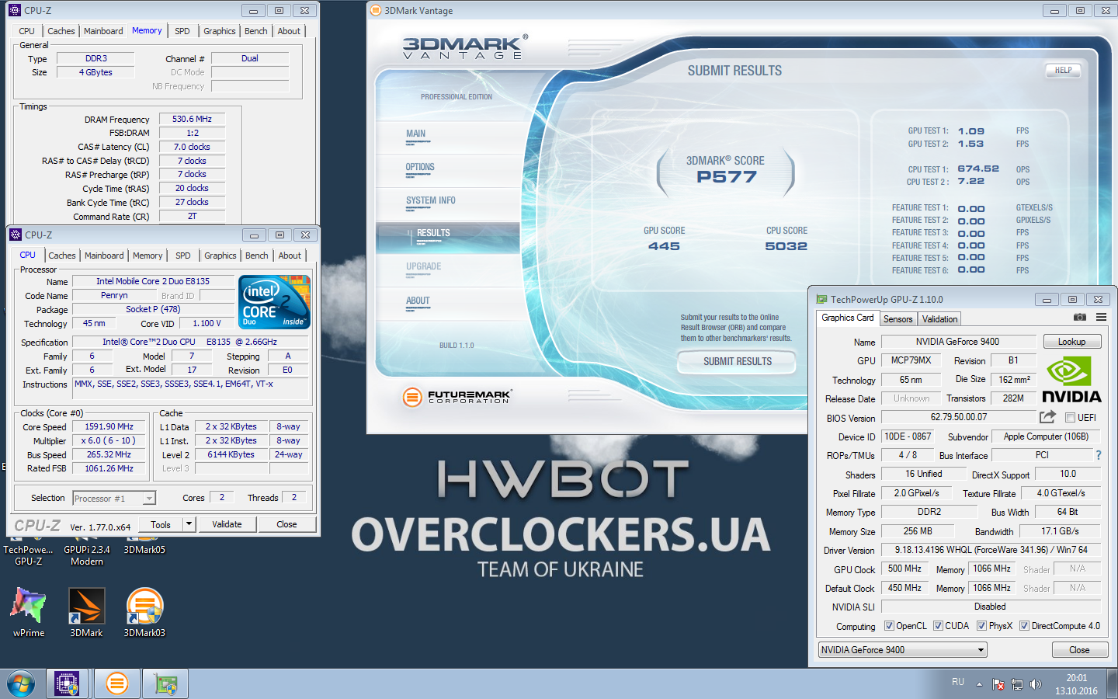Image resolution: width=1118 pixels, height=699 pixels.
Task: Click the NVIDIA logo in GPU-Z
Action: (x=1071, y=380)
